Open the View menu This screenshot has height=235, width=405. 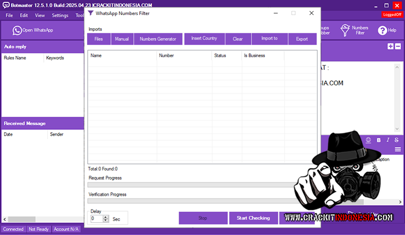(40, 15)
